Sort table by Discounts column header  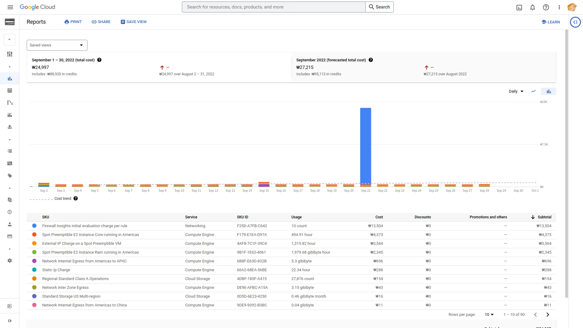[423, 217]
